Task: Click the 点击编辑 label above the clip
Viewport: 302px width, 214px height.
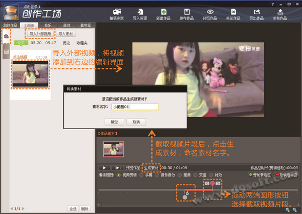Action: point(20,57)
